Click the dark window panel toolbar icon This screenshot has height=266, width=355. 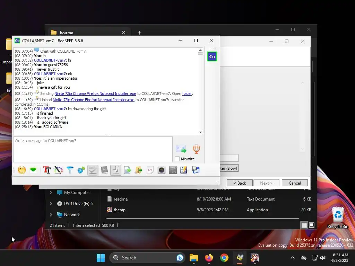click(x=173, y=170)
